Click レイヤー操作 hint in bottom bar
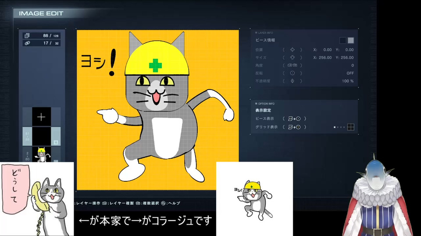This screenshot has height=236, width=421. point(88,203)
